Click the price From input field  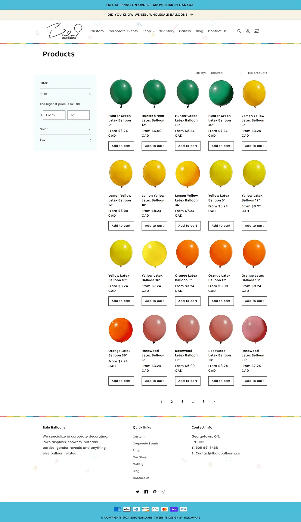coord(54,115)
